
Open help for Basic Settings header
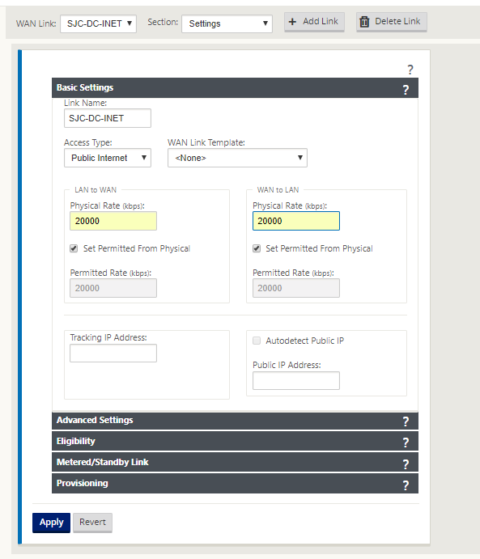[406, 90]
